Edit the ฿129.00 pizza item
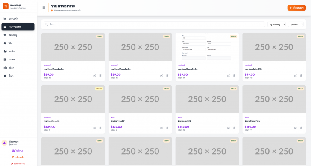Image resolution: width=311 pixels, height=166 pixels. point(161,128)
